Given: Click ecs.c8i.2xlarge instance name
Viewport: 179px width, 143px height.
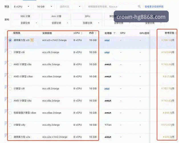Looking at the screenshot, I should pos(51,89).
